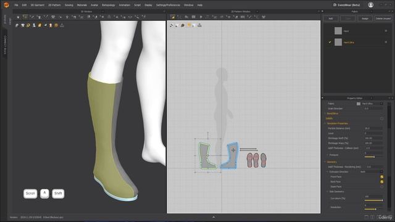The height and width of the screenshot is (222, 395).
Task: Open the 2D Pattern menu
Action: tap(54, 5)
